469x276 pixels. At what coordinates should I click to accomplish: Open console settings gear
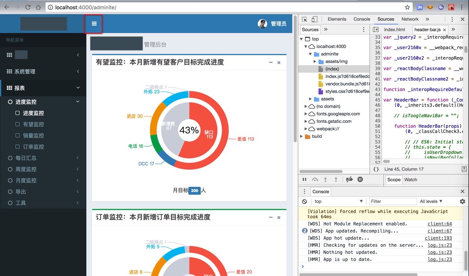point(462,201)
